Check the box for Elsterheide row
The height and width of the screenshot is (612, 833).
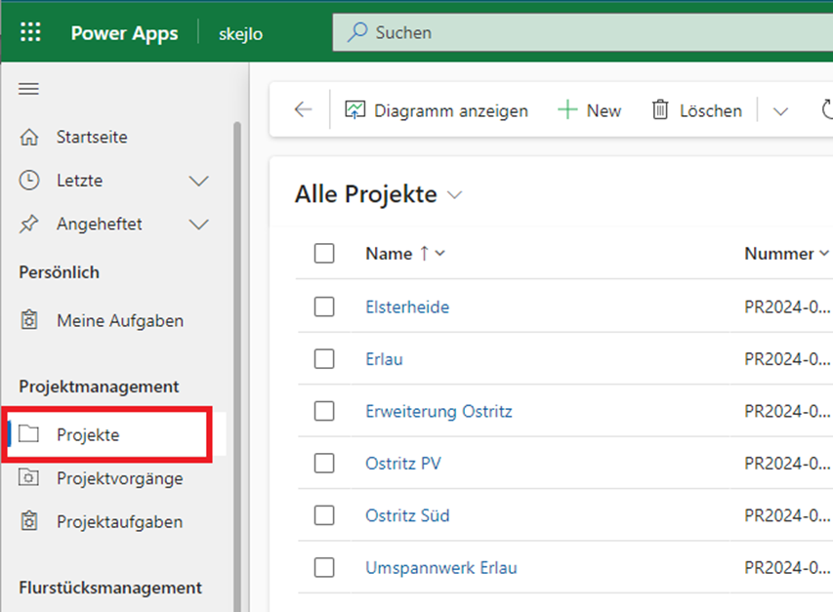pyautogui.click(x=324, y=306)
